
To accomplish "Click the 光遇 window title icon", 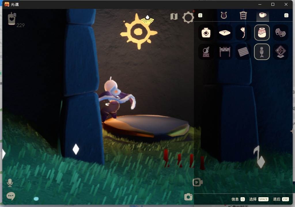I will click(x=7, y=4).
